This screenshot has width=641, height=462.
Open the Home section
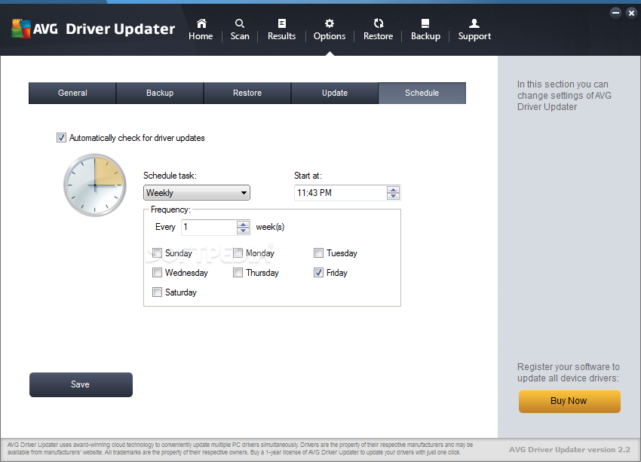(x=201, y=30)
